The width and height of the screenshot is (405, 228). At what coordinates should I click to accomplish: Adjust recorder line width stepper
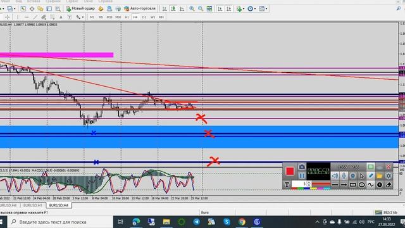click(309, 184)
